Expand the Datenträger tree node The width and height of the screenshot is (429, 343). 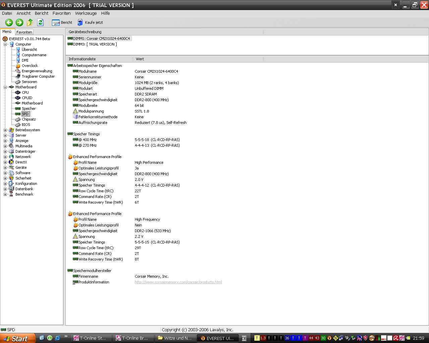(x=5, y=151)
